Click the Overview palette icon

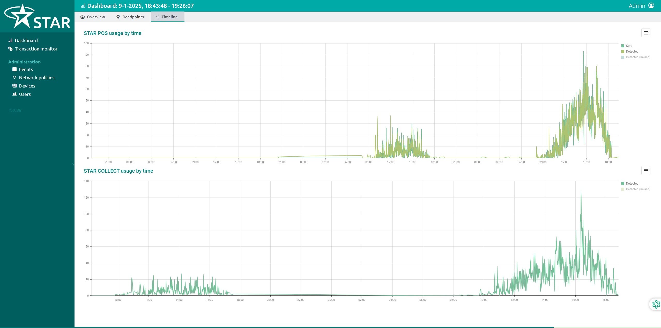[x=83, y=17]
